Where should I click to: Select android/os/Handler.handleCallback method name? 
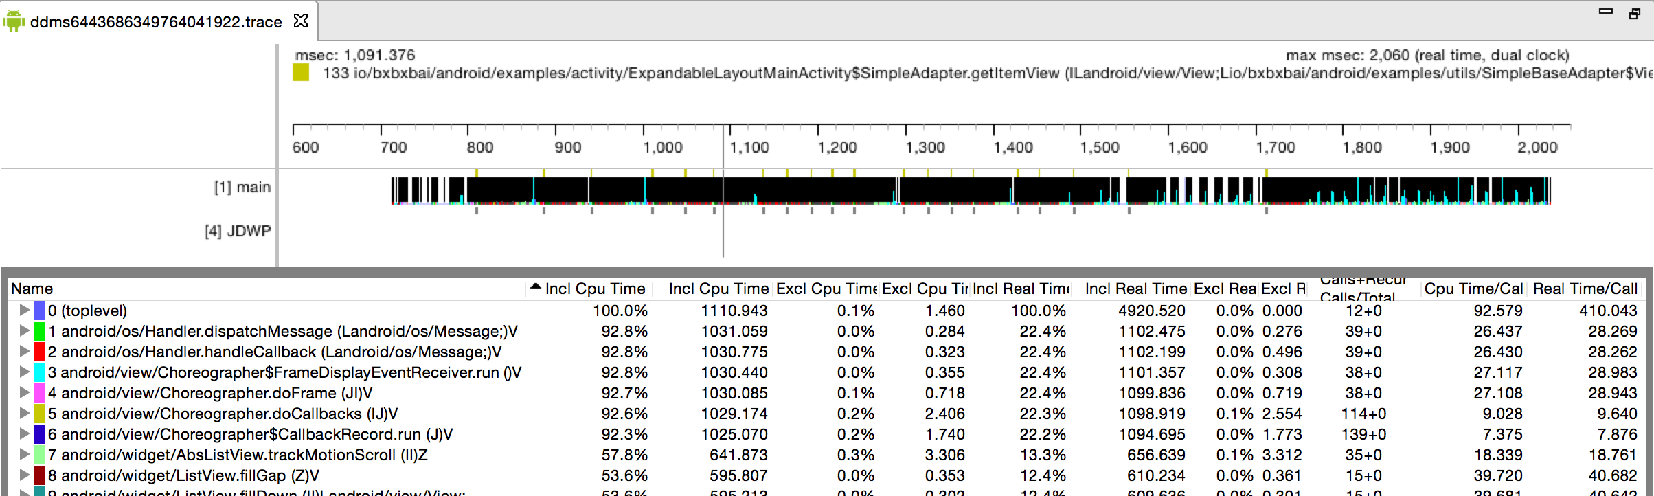pos(275,352)
